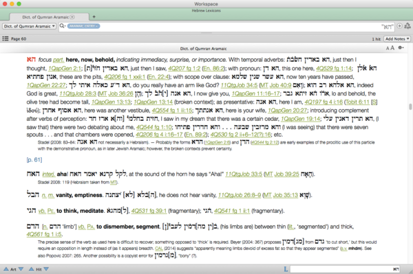
Task: Click the main search entry field
Action: 226,26
